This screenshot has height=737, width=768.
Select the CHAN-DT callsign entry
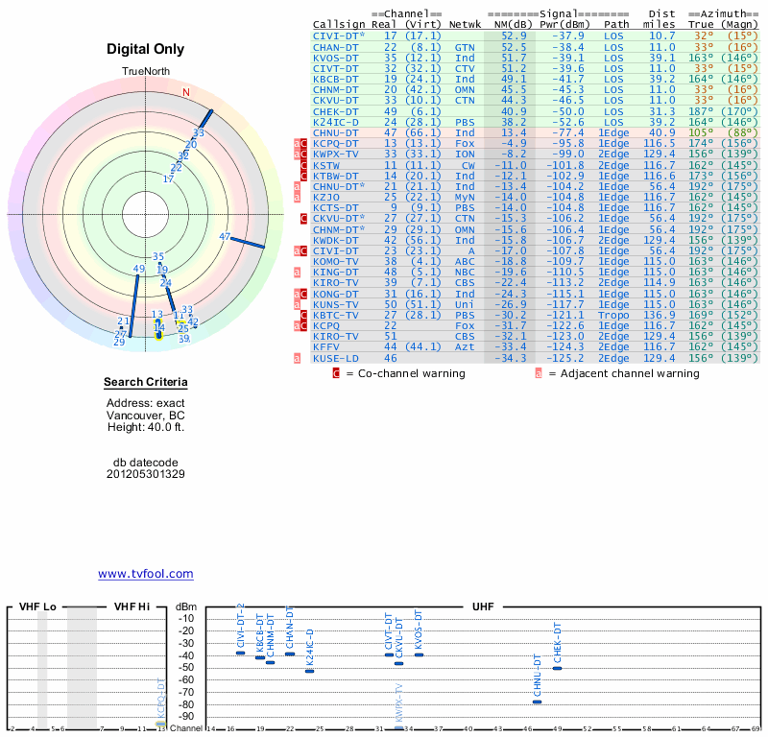point(336,47)
